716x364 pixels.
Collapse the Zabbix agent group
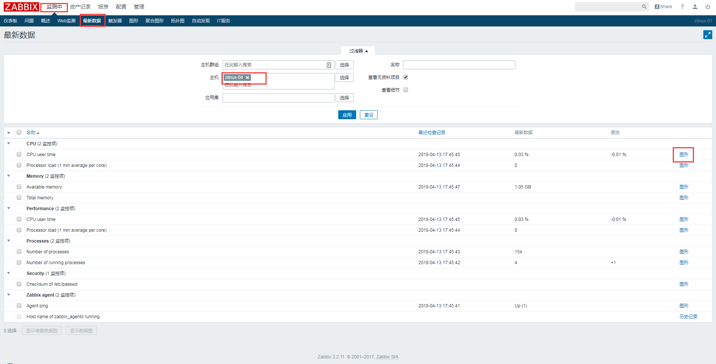(x=9, y=295)
